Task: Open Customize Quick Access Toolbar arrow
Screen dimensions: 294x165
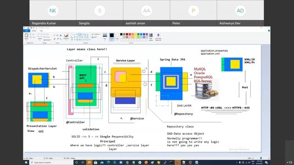Action: click(x=36, y=28)
